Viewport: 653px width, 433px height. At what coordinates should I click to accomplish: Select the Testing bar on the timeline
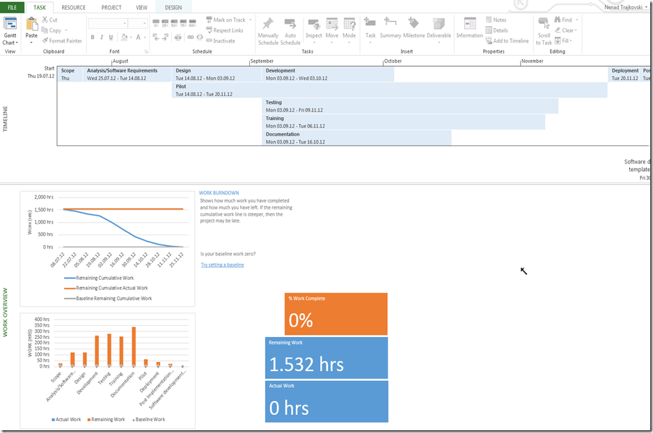click(410, 106)
